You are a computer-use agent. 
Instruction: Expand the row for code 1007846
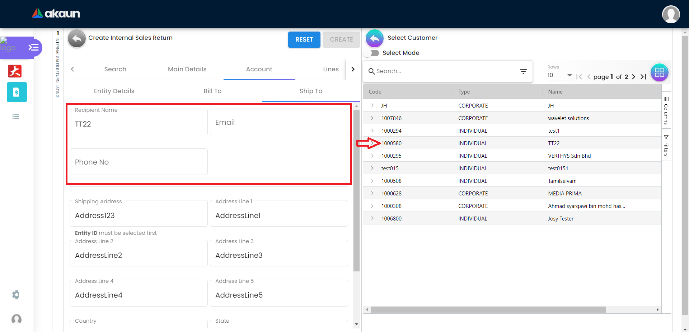(x=372, y=118)
